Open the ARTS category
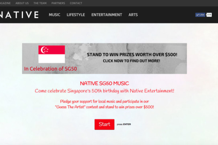This screenshot has width=218, height=145. coord(133,15)
